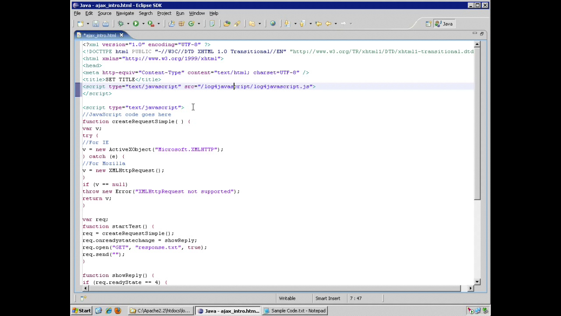Open the Web Browser globe icon
Image resolution: width=561 pixels, height=316 pixels.
pyautogui.click(x=273, y=24)
